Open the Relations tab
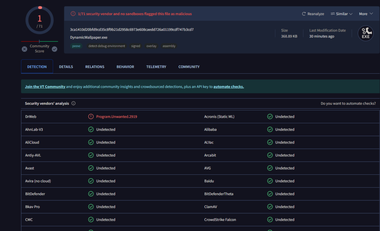 point(95,67)
